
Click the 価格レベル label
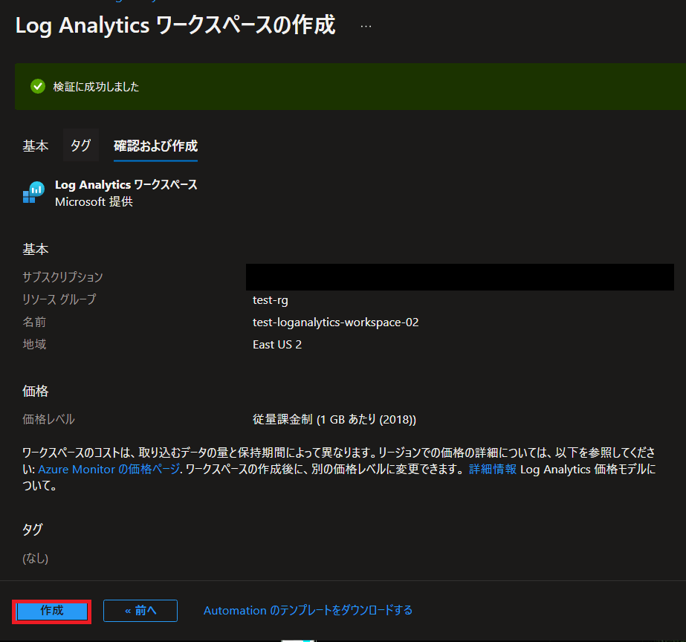point(48,419)
